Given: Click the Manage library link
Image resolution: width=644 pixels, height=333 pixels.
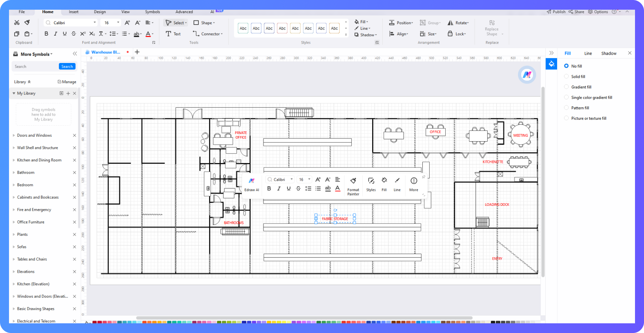Looking at the screenshot, I should click(67, 82).
